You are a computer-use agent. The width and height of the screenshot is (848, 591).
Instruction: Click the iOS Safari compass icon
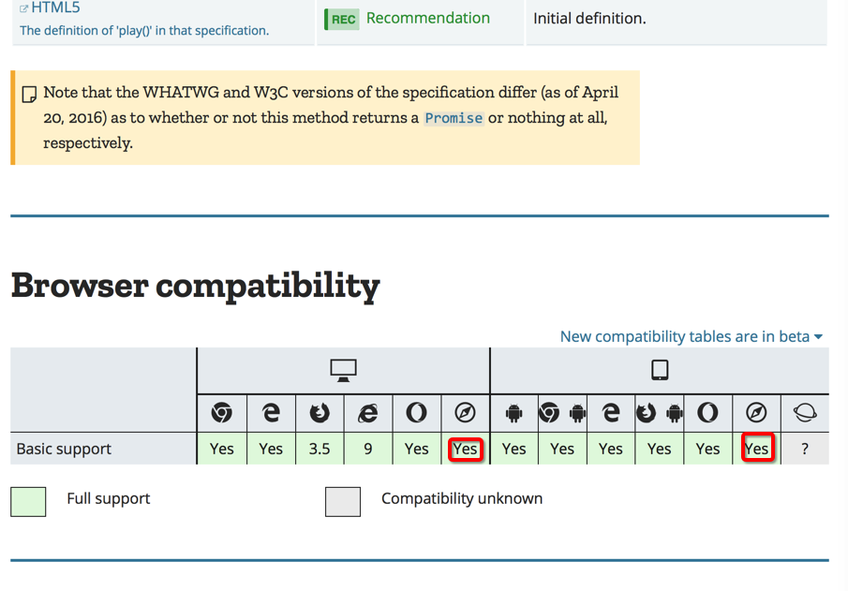(x=756, y=413)
